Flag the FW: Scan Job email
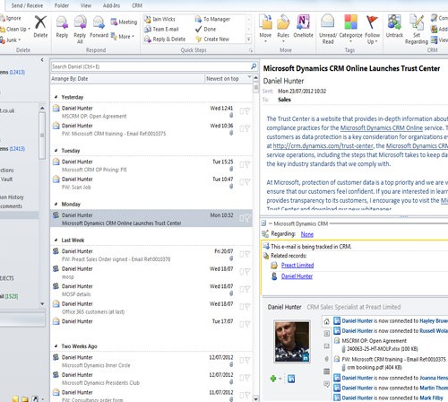Viewport: 448px width, 402px height. tap(247, 182)
